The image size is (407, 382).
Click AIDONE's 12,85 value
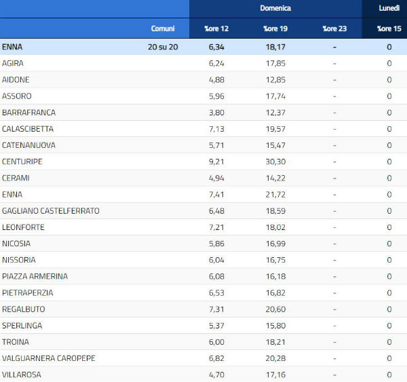pyautogui.click(x=275, y=79)
